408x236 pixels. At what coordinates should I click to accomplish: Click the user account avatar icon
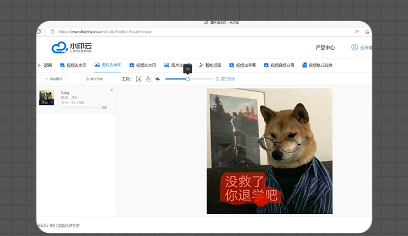pyautogui.click(x=354, y=48)
